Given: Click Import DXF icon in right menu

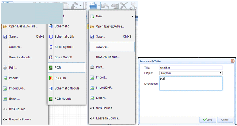Looking at the screenshot, I should 92,88.
